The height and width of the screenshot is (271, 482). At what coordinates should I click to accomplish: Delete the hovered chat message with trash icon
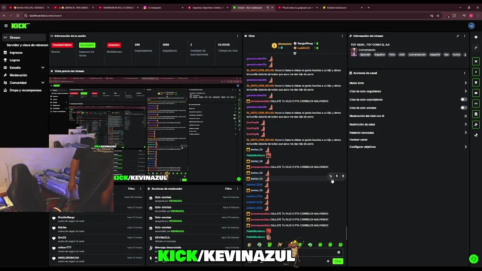click(343, 176)
